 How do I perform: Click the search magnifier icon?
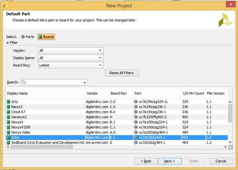(23, 82)
